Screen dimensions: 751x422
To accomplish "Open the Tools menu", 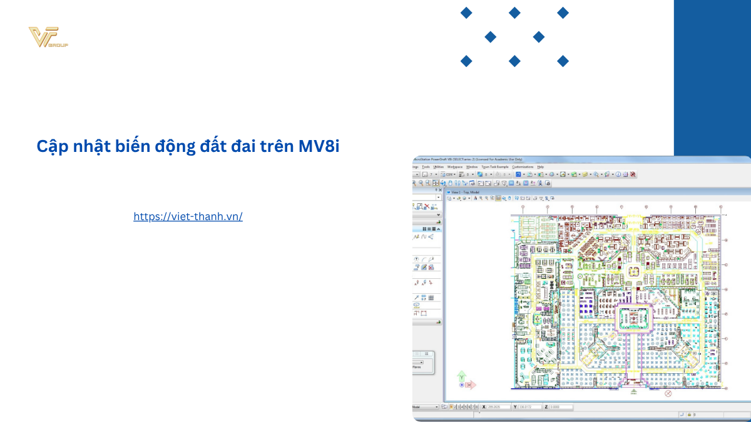I will [x=426, y=167].
